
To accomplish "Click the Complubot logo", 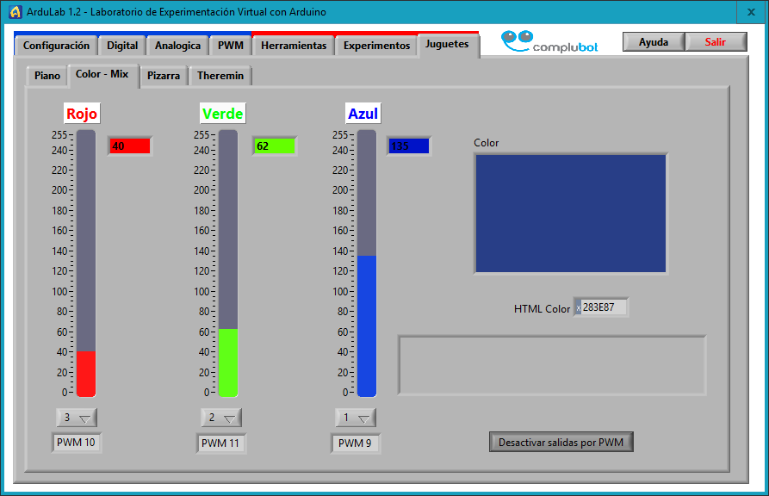I will coord(549,42).
